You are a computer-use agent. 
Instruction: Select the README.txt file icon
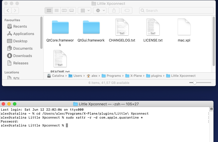click(x=60, y=59)
